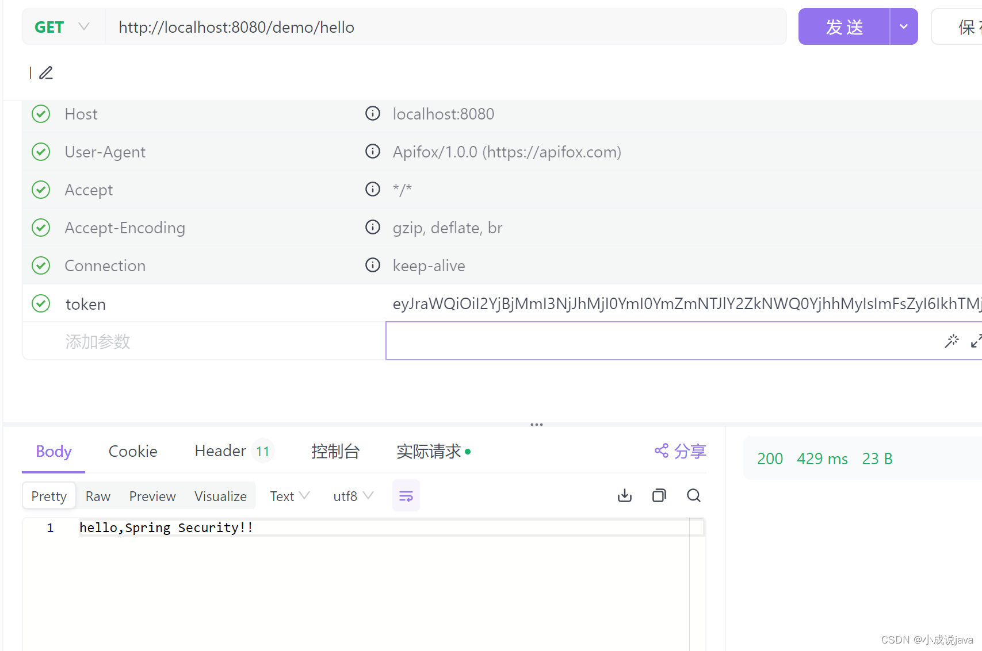Click the localhost:8080 Host value
Viewport: 982px width, 651px height.
[x=444, y=114]
